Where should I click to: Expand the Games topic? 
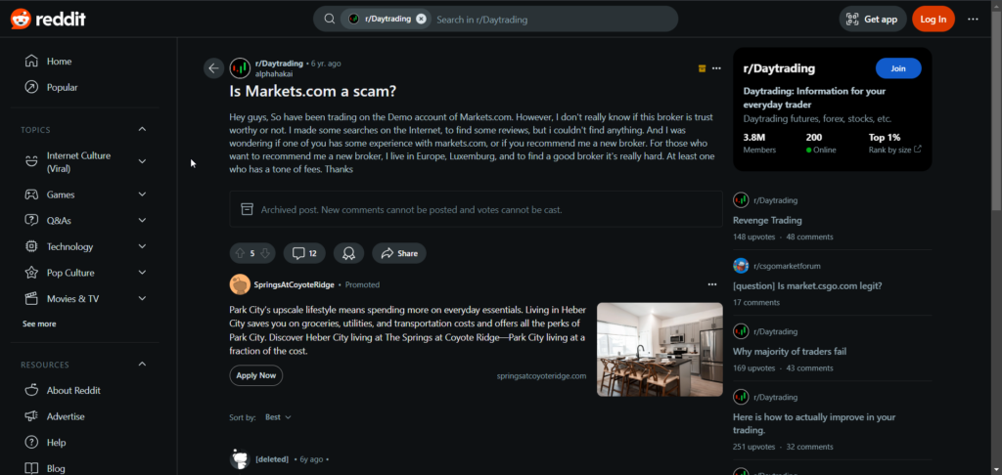point(142,194)
